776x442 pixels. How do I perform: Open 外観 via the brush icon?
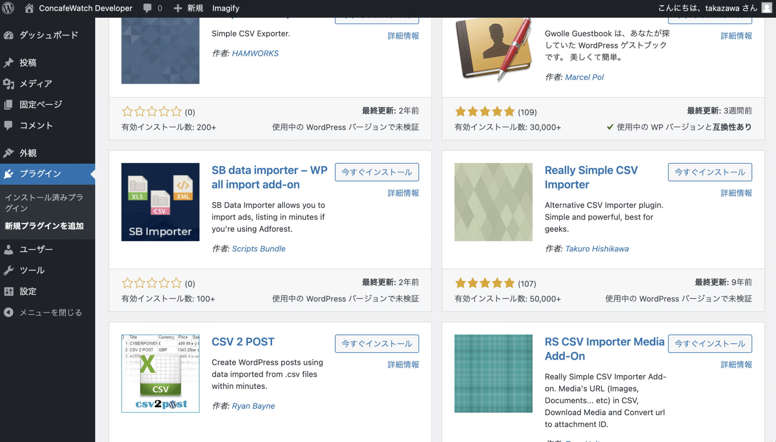(x=9, y=153)
